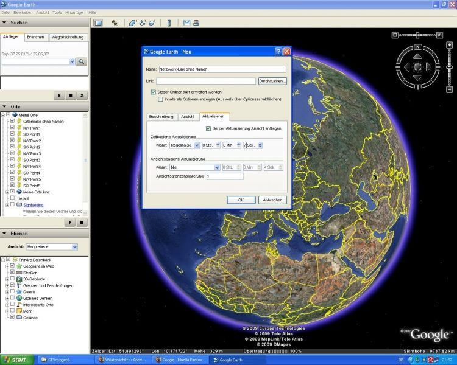The width and height of the screenshot is (457, 365).
Task: Click the Geografie im Web star icon
Action: coord(19,266)
